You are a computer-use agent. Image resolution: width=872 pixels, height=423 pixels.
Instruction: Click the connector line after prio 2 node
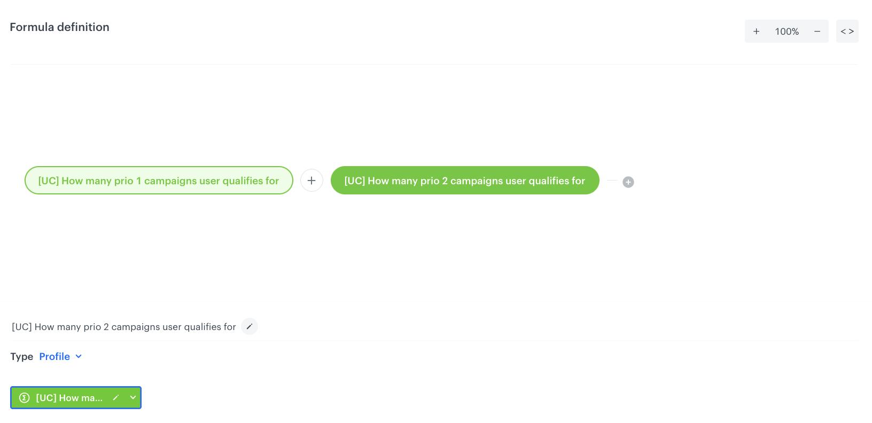coord(612,181)
